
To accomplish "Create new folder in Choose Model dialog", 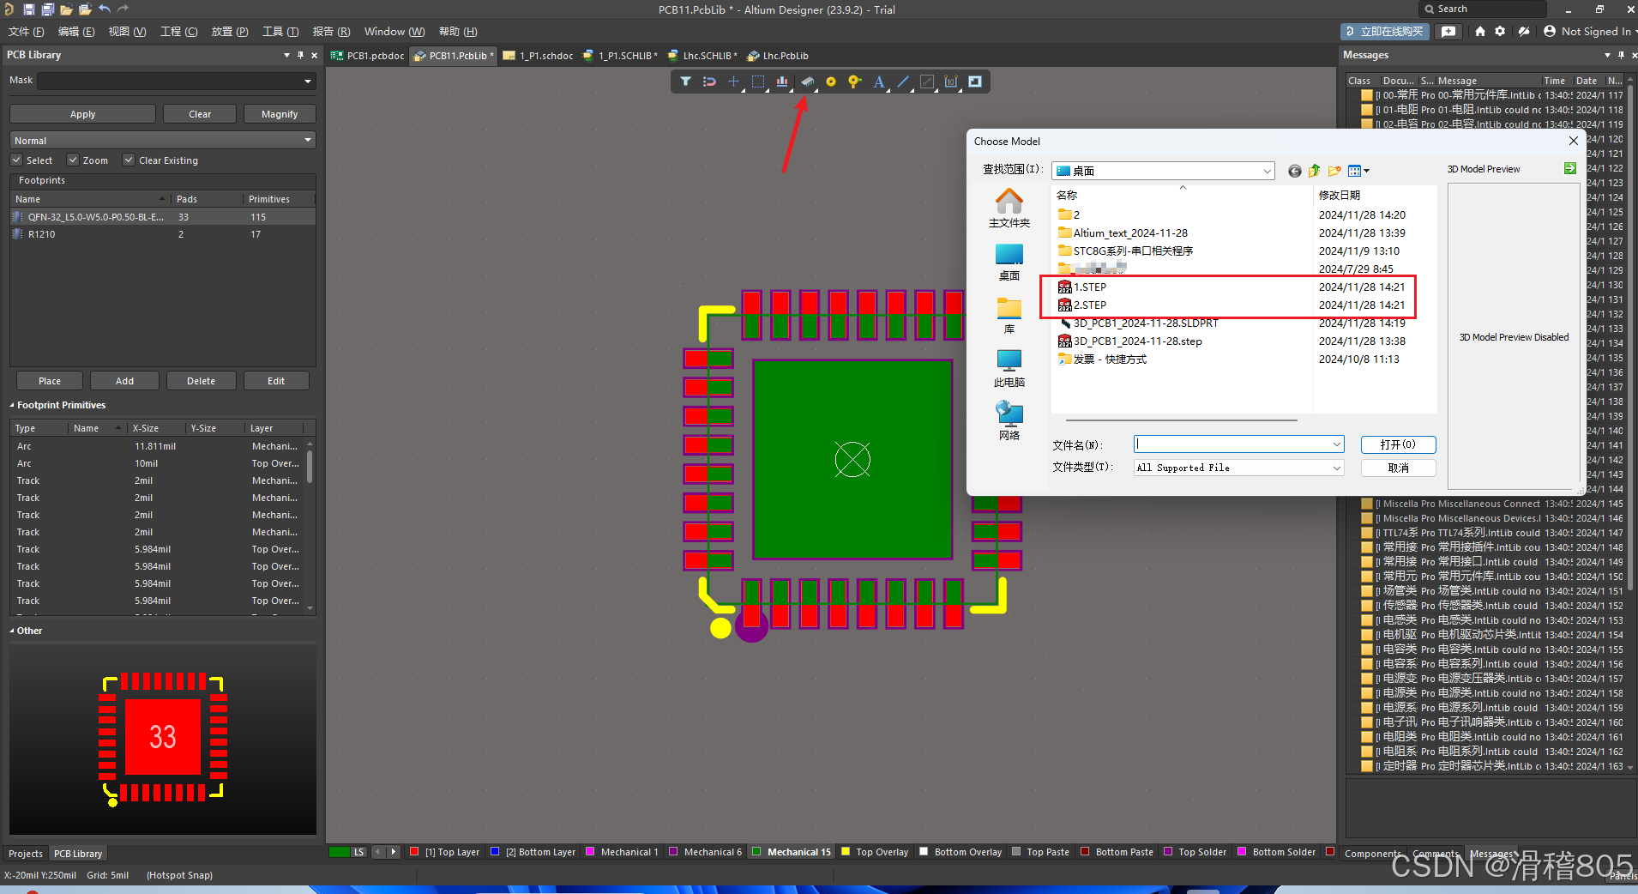I will (1334, 171).
